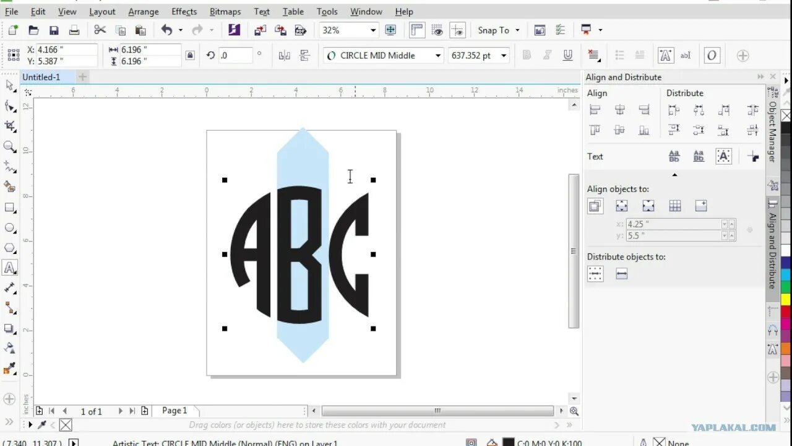Open the File menu

coord(11,11)
